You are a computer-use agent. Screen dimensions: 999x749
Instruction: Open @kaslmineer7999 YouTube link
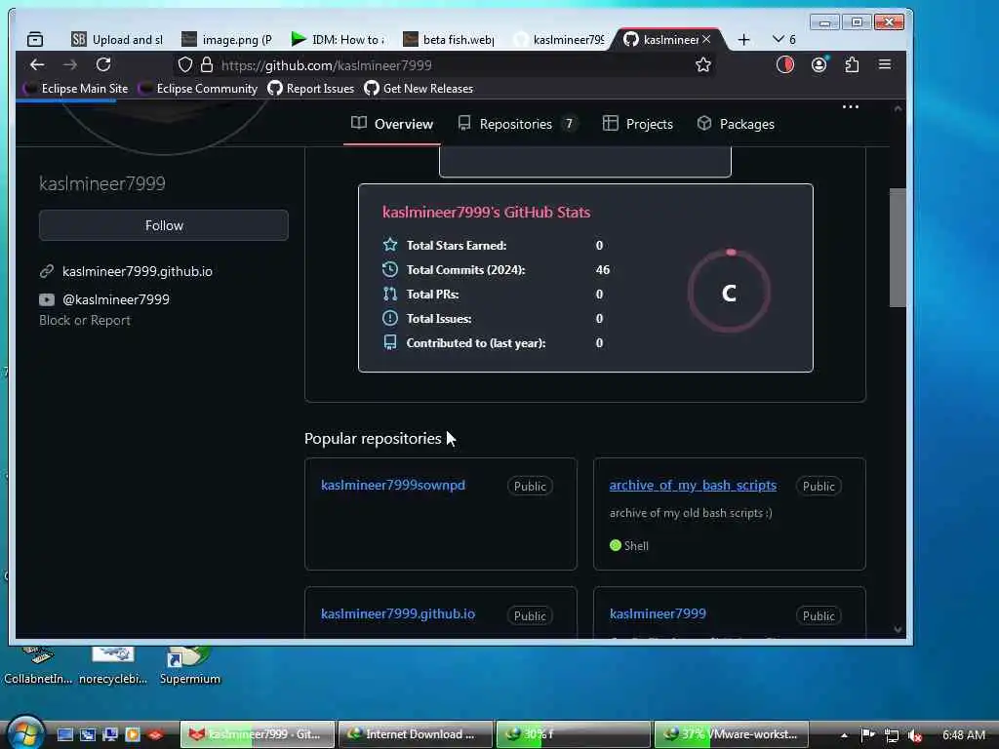click(116, 299)
